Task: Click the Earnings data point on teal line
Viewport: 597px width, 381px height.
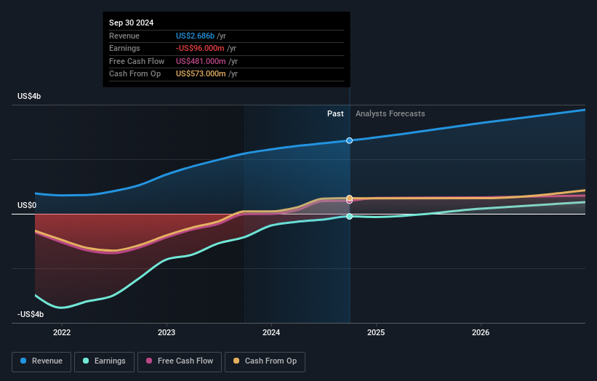Action: 349,216
